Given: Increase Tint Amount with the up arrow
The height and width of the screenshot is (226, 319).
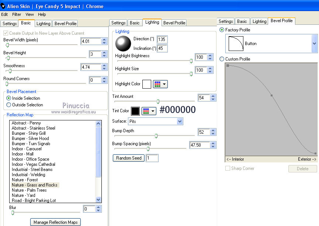Looking at the screenshot, I should coord(213,96).
